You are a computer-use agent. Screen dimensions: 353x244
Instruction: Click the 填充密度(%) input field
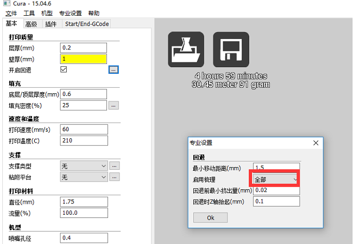[x=84, y=105]
